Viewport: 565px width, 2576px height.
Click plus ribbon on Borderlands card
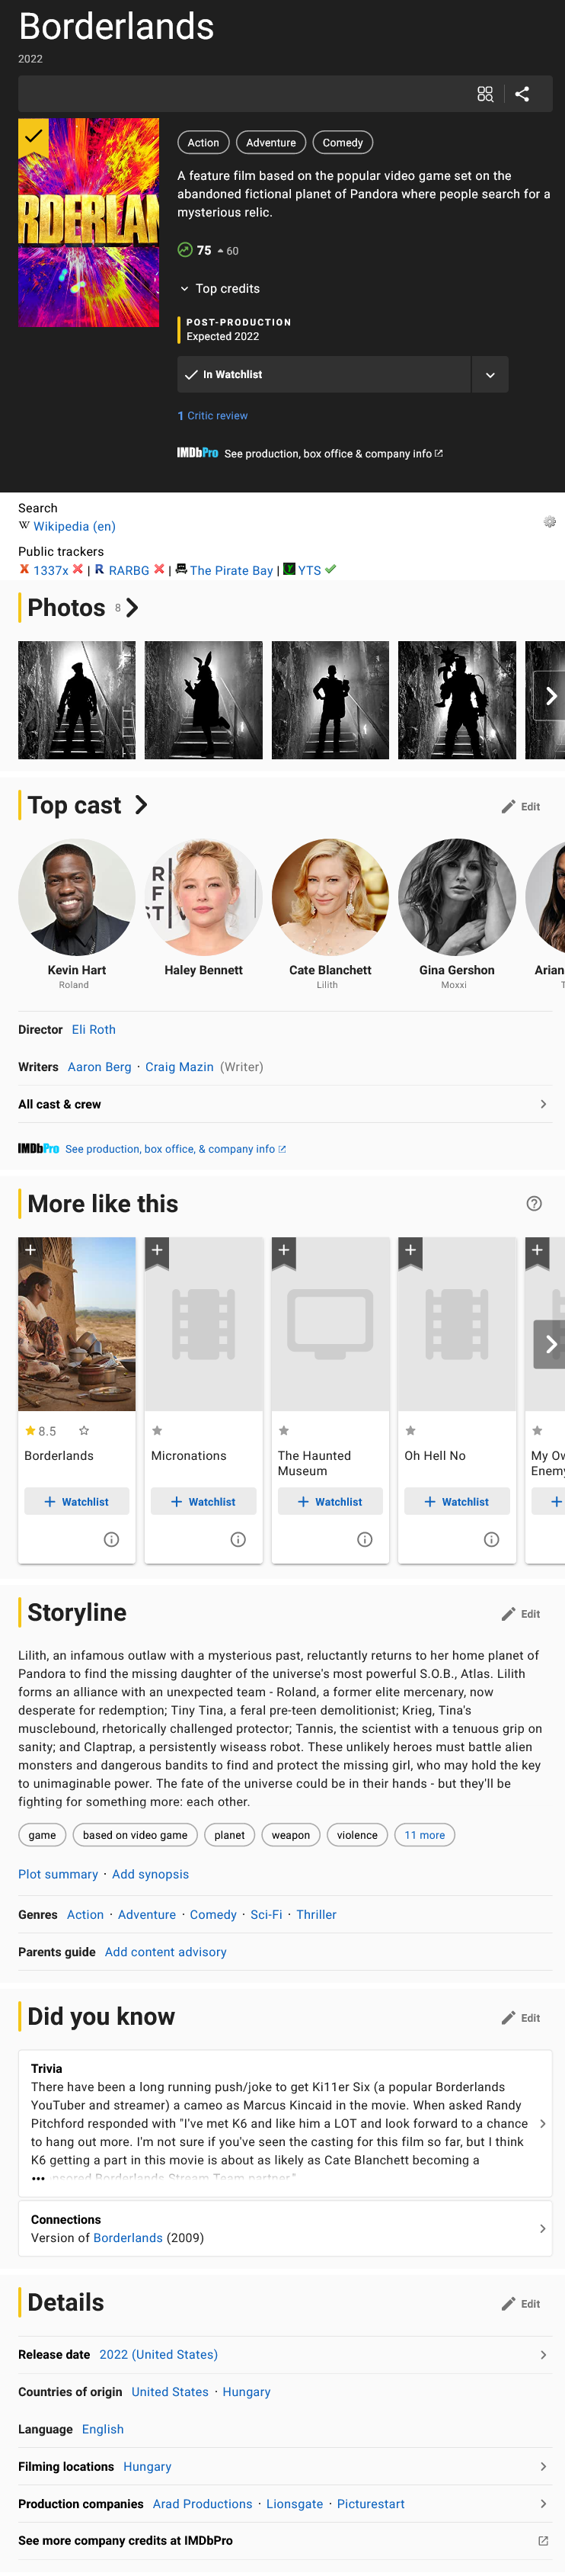pyautogui.click(x=30, y=1252)
